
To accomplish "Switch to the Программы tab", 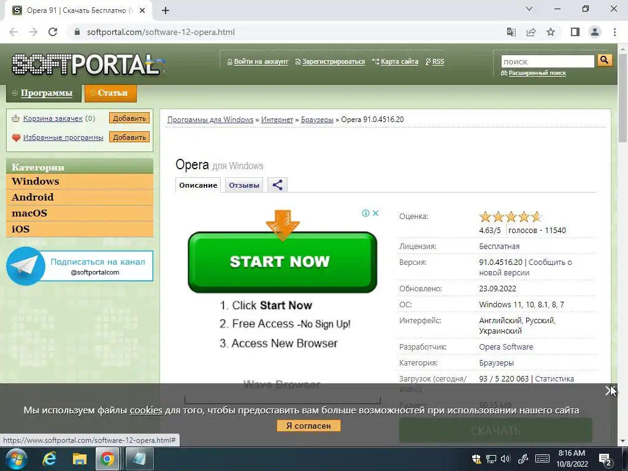I will click(x=44, y=93).
